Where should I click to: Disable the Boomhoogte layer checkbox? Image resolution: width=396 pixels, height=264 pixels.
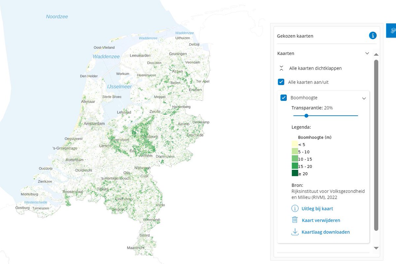pos(284,98)
